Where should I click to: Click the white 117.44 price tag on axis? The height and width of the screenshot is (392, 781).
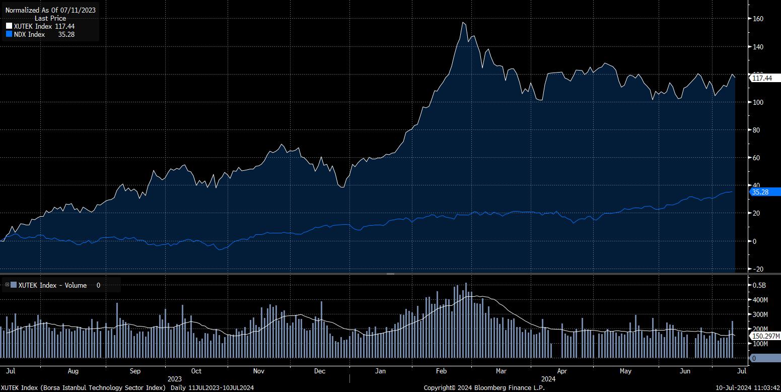coord(765,78)
